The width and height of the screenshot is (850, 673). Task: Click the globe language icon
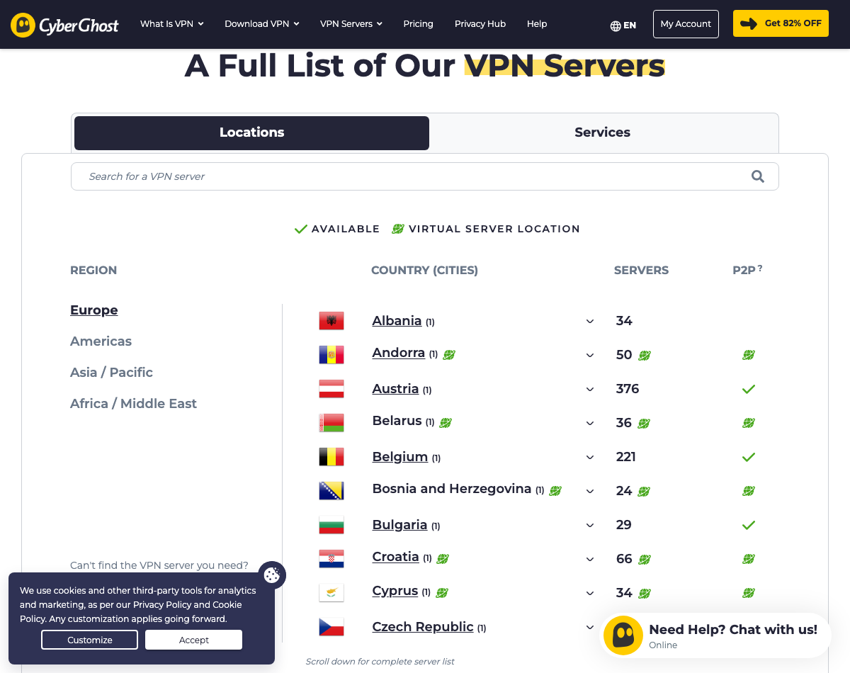616,26
